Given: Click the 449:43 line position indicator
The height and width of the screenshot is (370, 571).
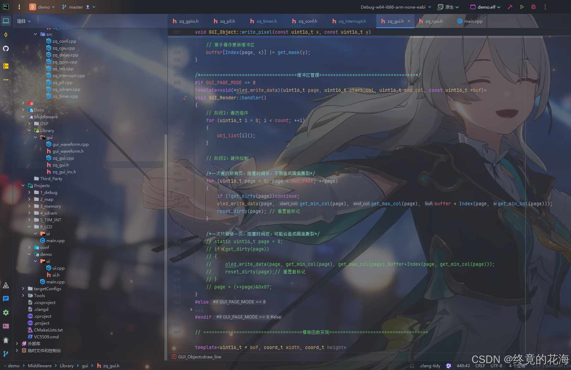Looking at the screenshot, I should click(x=463, y=366).
